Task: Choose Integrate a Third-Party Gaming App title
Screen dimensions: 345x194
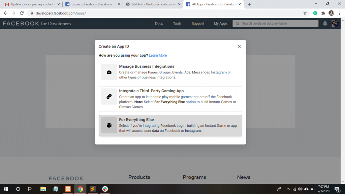Action: tap(151, 91)
